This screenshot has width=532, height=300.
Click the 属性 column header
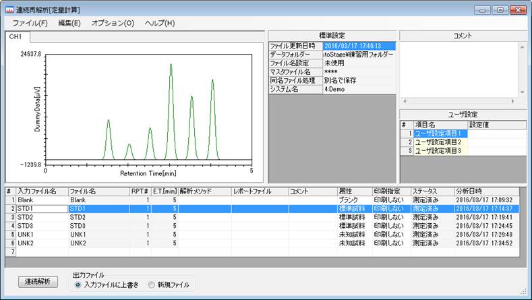click(x=353, y=191)
